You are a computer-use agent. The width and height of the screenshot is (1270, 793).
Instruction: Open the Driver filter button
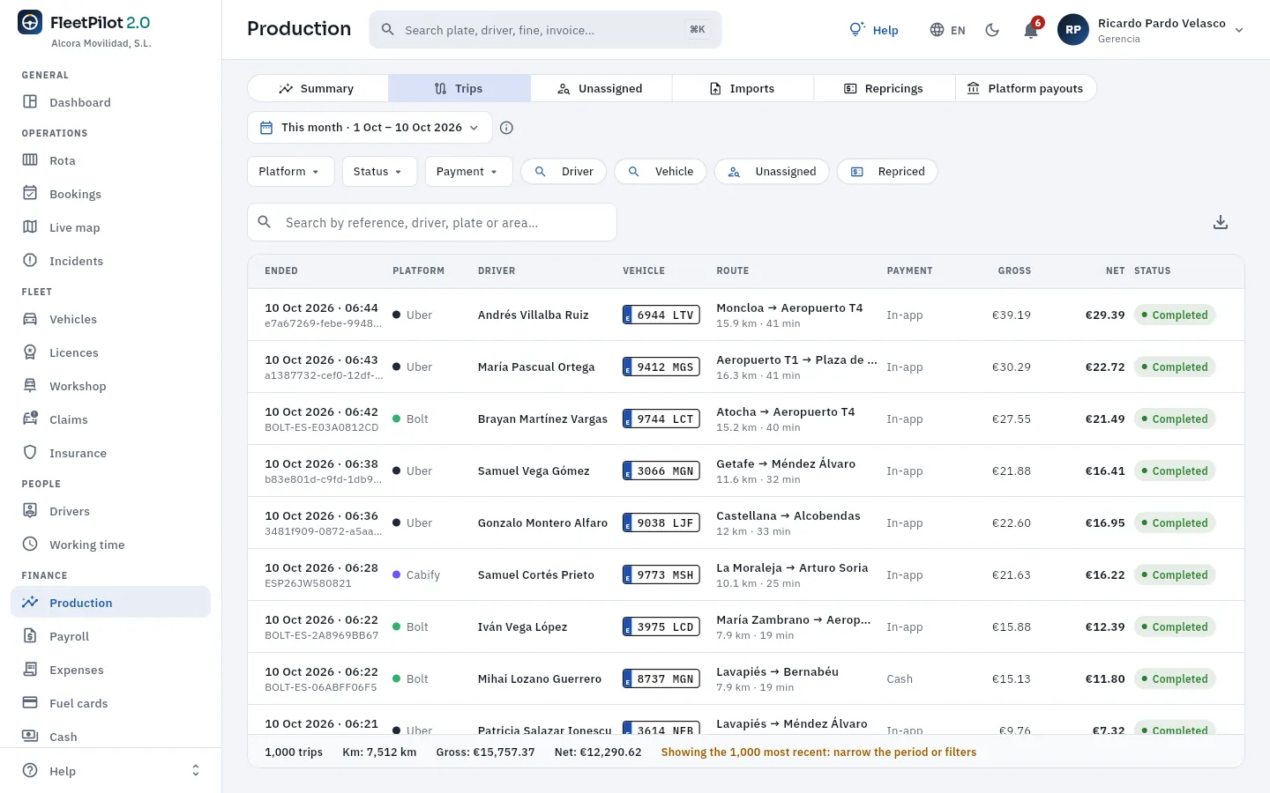pos(564,172)
